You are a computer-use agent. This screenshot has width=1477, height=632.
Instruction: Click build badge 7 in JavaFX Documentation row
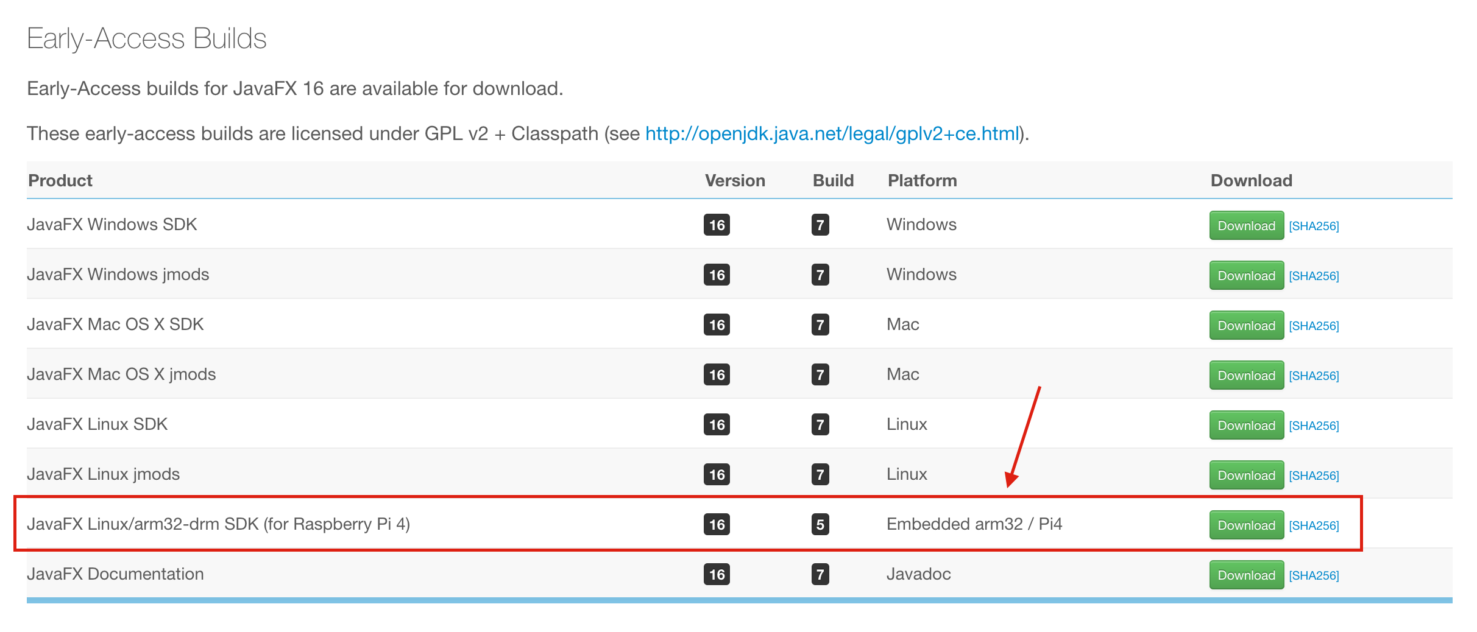click(820, 574)
